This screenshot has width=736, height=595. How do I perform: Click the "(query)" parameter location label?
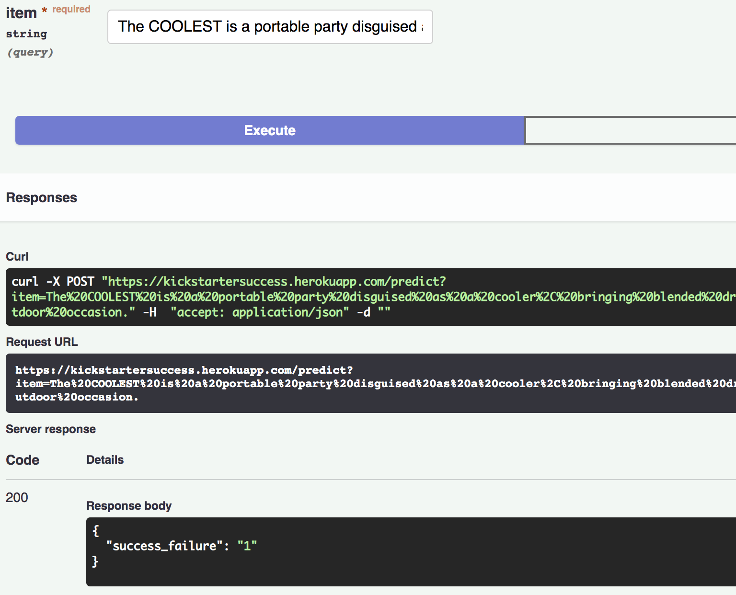pos(30,52)
